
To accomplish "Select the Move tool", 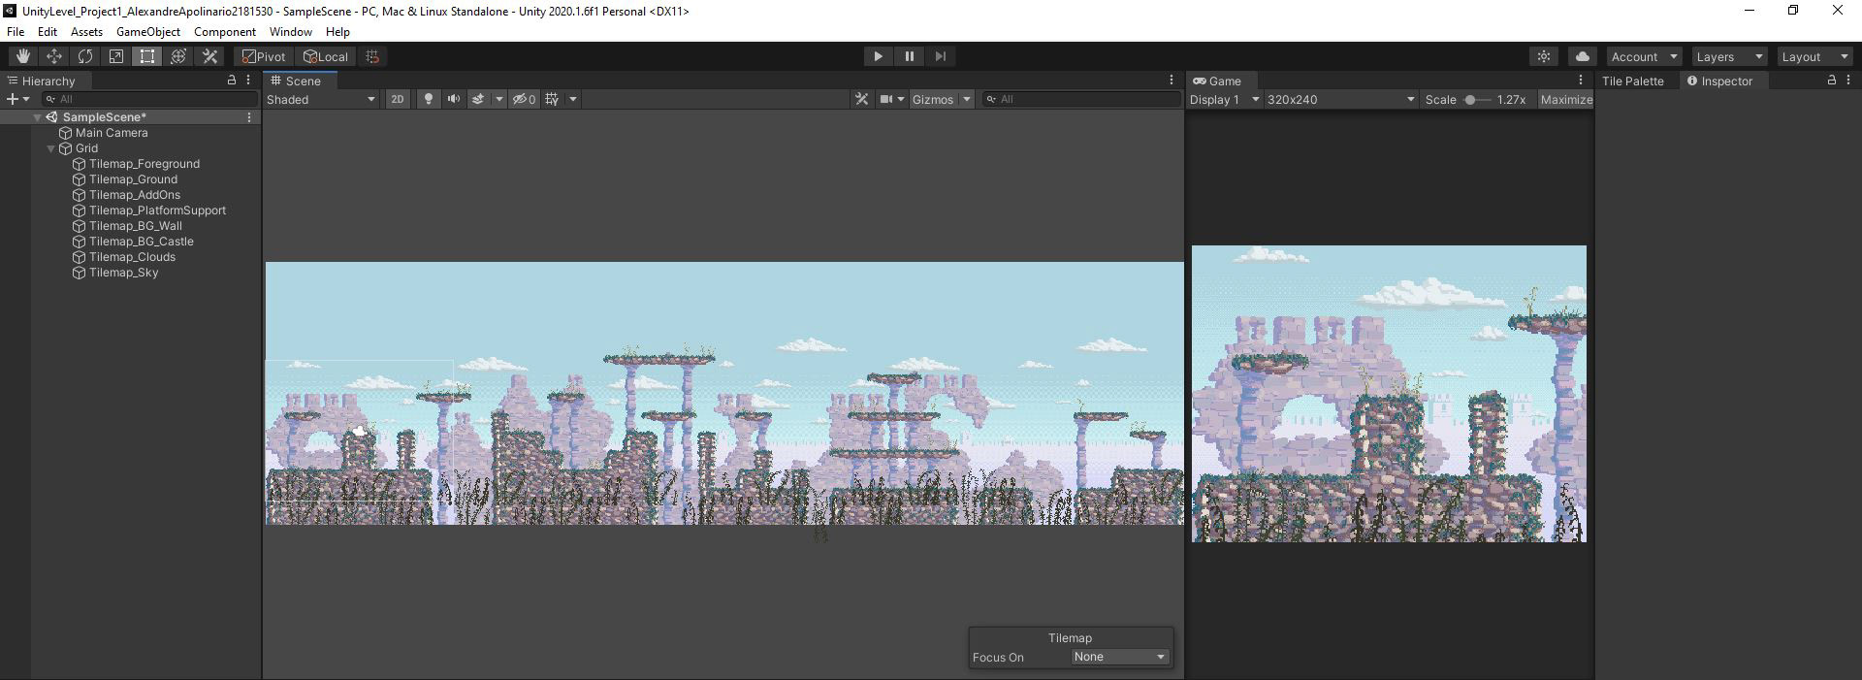I will coord(54,56).
